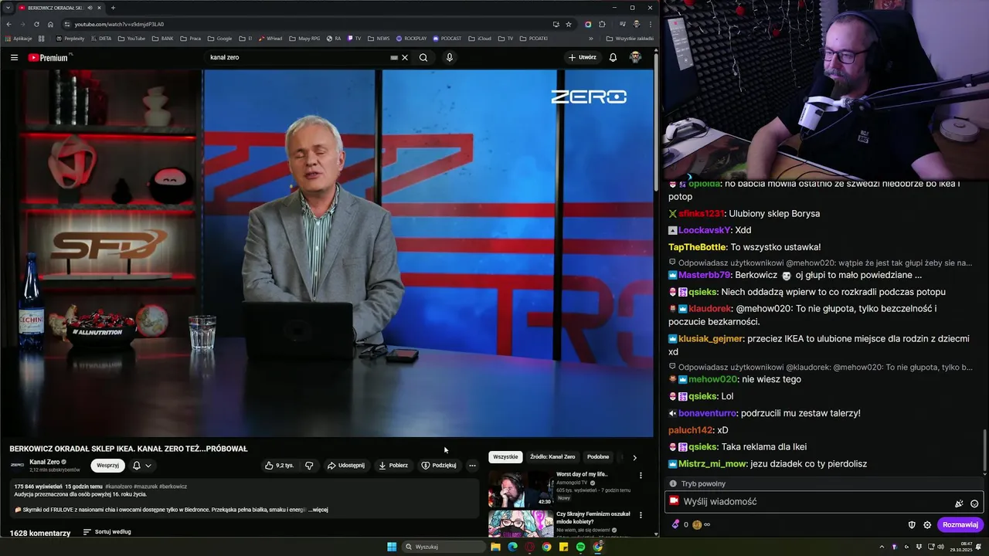Open Czy Skrajny Feminizm video thumbnail

click(x=520, y=524)
